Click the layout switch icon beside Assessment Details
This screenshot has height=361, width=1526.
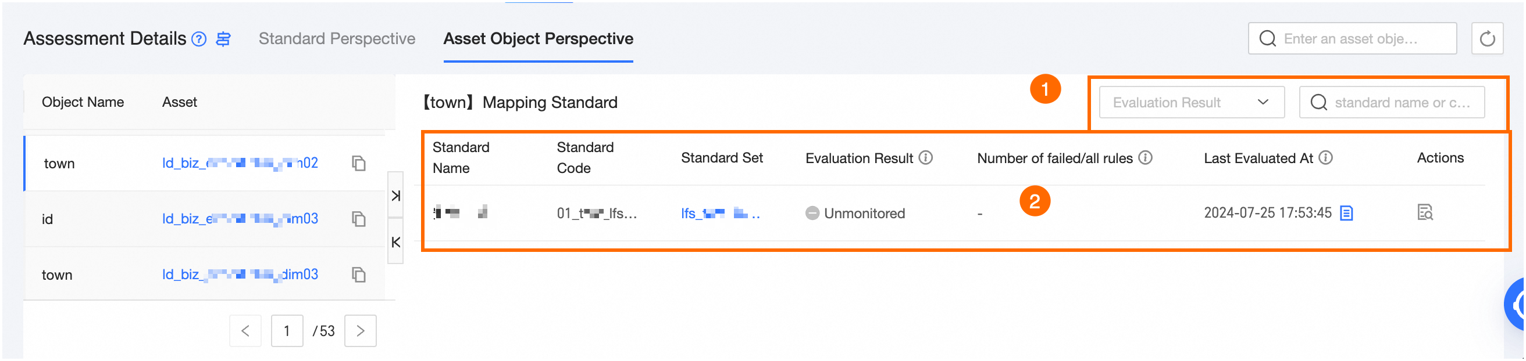223,39
